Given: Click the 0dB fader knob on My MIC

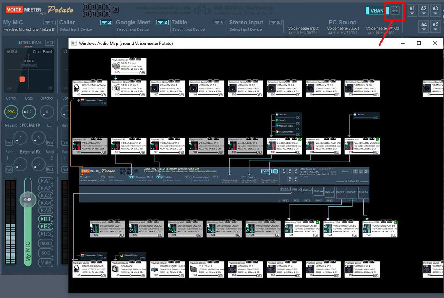Looking at the screenshot, I should [28, 200].
